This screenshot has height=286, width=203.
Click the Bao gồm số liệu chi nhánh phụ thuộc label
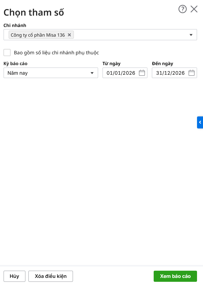(x=56, y=53)
